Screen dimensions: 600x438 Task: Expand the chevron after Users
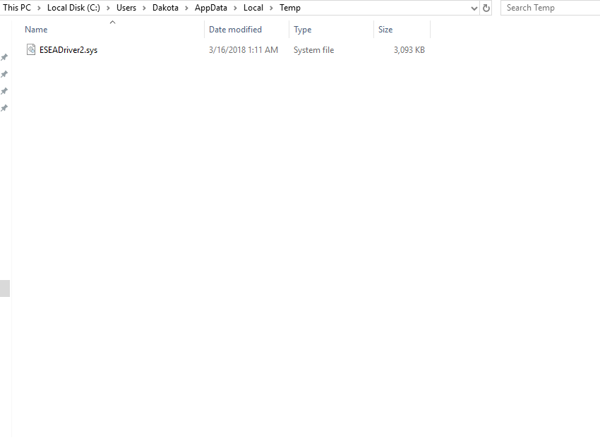click(144, 8)
